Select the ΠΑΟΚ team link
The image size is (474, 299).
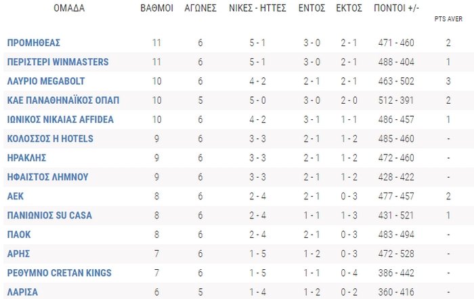19,235
